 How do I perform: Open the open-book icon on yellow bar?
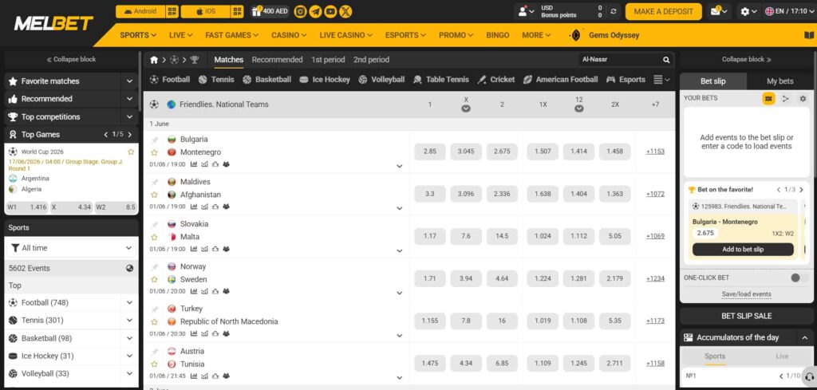(808, 35)
